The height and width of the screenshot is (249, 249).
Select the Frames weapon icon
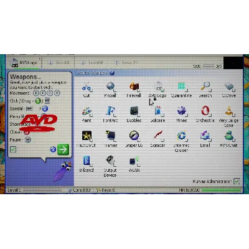[110, 136]
